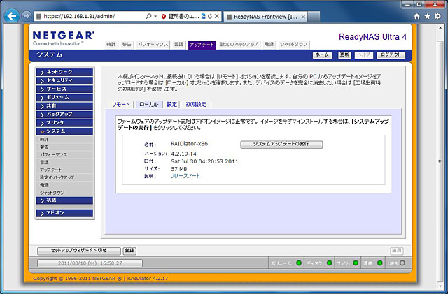
Task: Expand the アドオン sidebar section
Action: [x=66, y=212]
